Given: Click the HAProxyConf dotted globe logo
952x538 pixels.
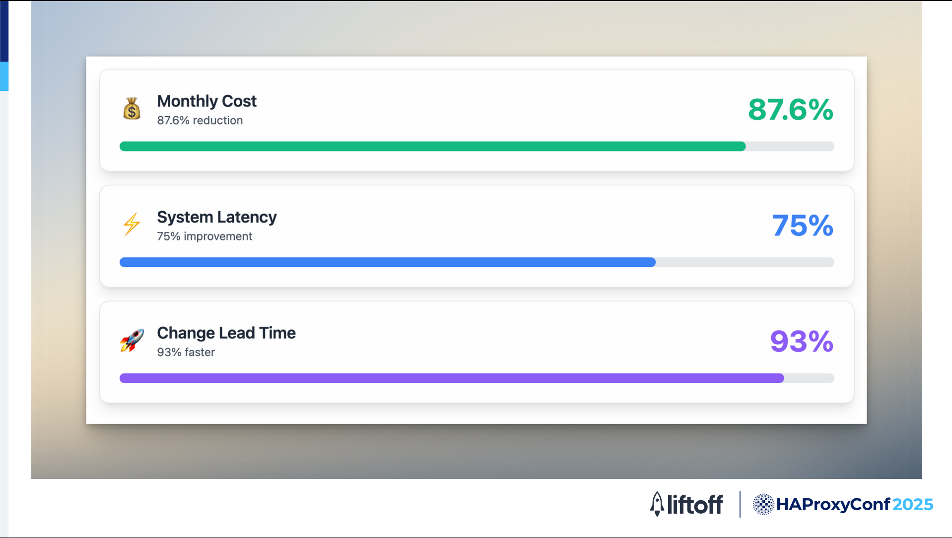Looking at the screenshot, I should pyautogui.click(x=763, y=504).
